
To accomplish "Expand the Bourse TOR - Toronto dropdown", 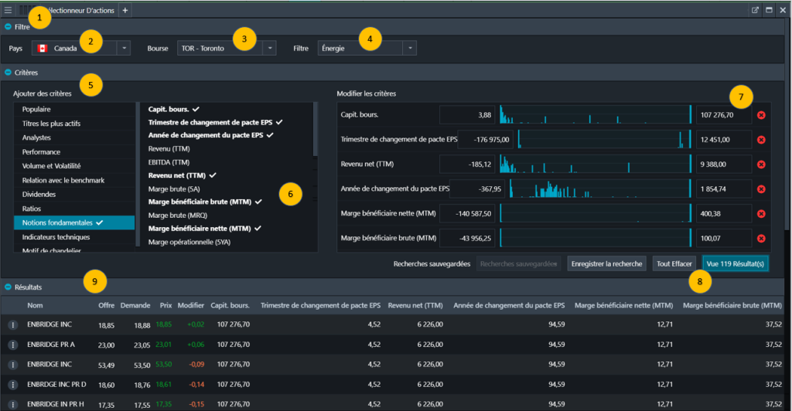I will (x=268, y=48).
